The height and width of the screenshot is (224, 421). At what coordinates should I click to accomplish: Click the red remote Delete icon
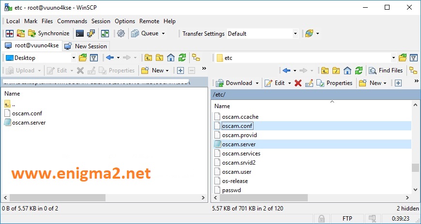298,83
